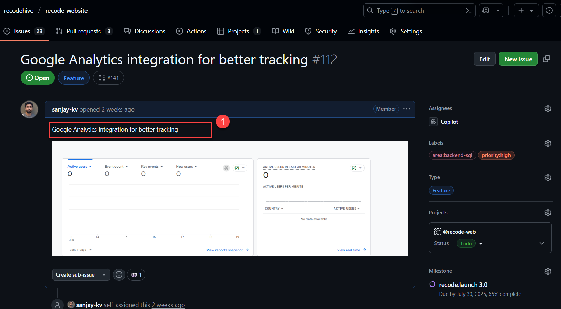Copy issue link icon beside New issue
Viewport: 561px width, 309px height.
point(546,59)
